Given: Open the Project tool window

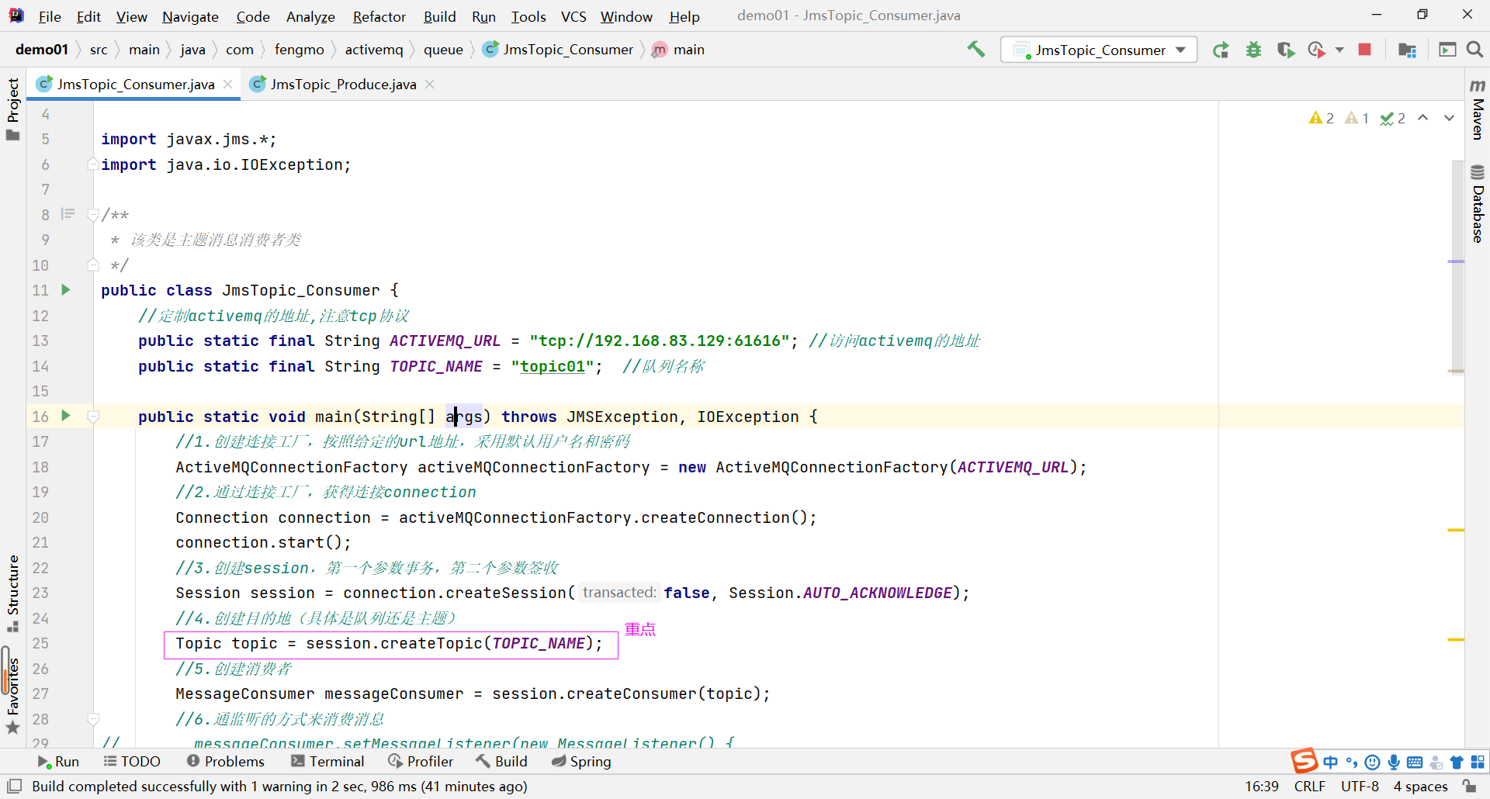Looking at the screenshot, I should click(x=12, y=109).
